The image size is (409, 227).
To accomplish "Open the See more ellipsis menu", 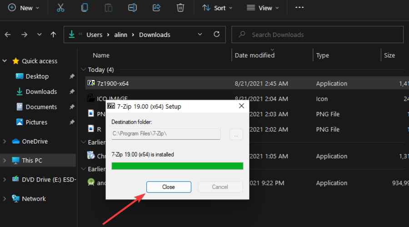I will (x=299, y=7).
